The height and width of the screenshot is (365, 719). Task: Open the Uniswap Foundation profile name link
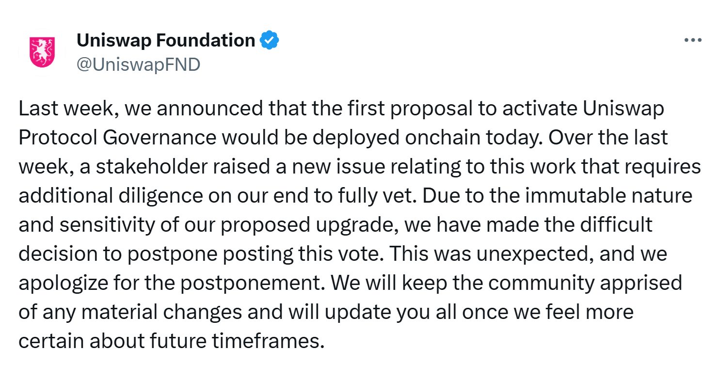[x=166, y=41]
